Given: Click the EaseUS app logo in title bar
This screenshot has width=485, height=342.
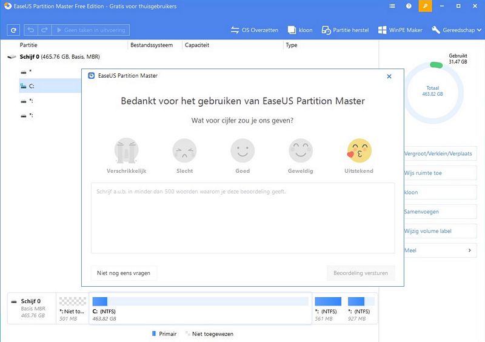Looking at the screenshot, I should tap(8, 6).
